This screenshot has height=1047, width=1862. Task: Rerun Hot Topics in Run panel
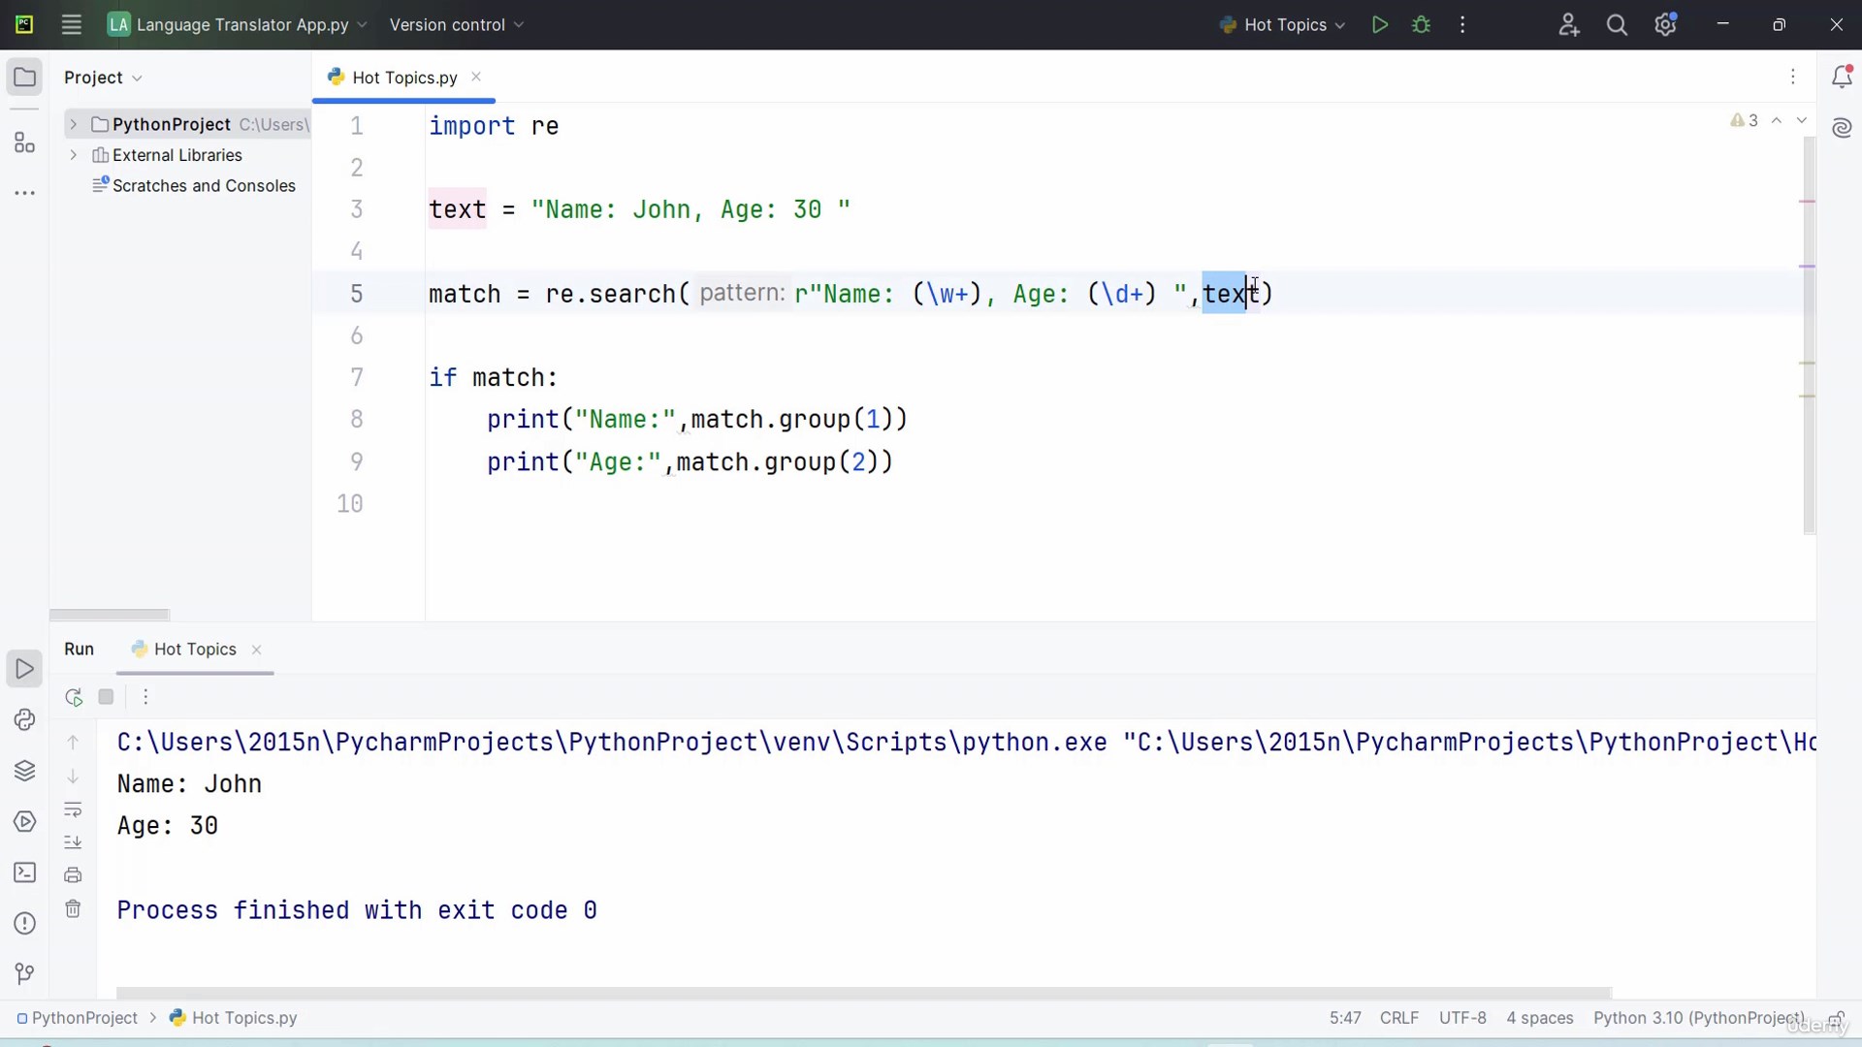click(x=74, y=697)
